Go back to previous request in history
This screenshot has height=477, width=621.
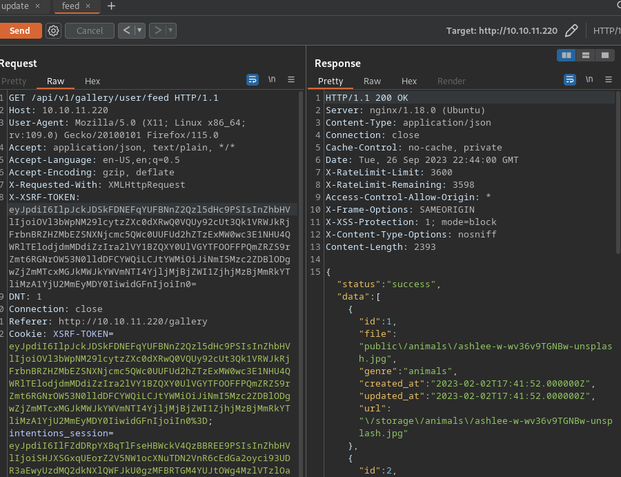click(126, 30)
